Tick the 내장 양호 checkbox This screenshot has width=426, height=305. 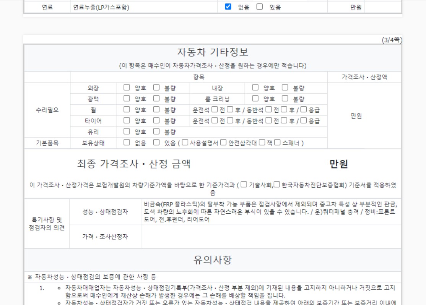pyautogui.click(x=255, y=88)
